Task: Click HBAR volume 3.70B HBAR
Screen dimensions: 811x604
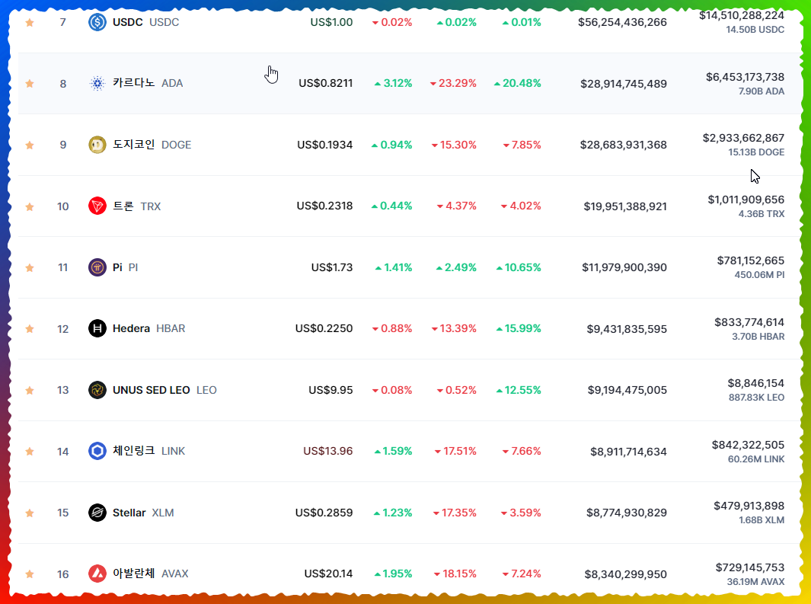Action: 758,336
